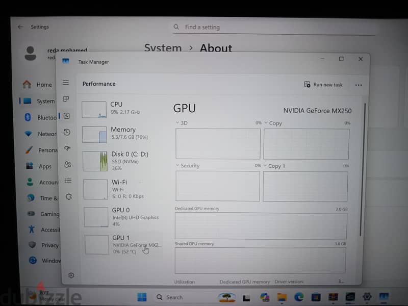Open Time & language in Settings sidebar

(x=42, y=198)
